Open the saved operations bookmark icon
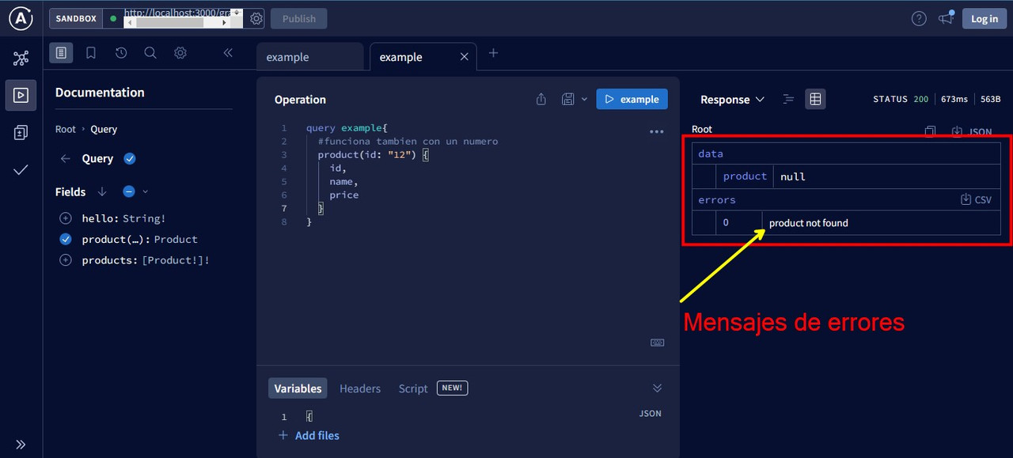 (x=91, y=53)
